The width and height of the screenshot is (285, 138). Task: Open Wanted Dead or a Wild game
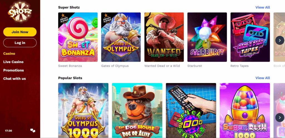[x=164, y=37]
